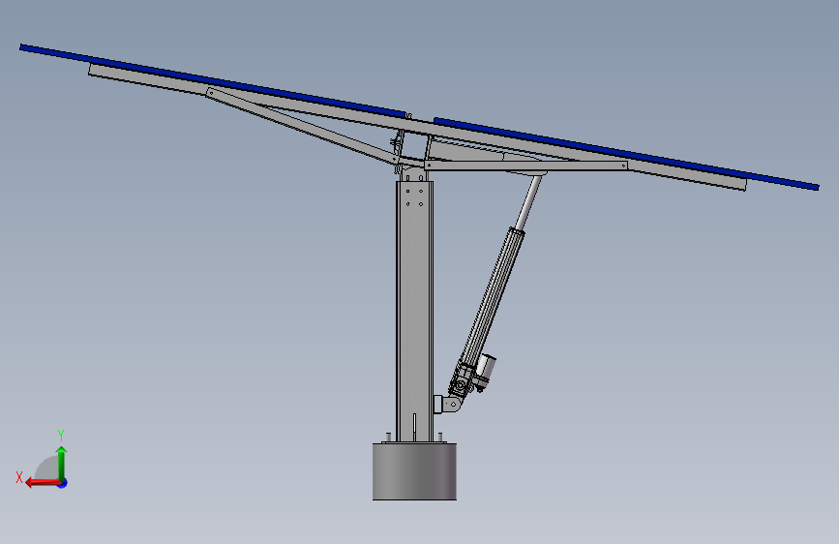Select the actuator's extended piston rod
This screenshot has width=839, height=544.
pyautogui.click(x=528, y=202)
